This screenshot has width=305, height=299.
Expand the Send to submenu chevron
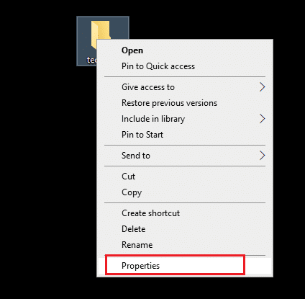263,156
